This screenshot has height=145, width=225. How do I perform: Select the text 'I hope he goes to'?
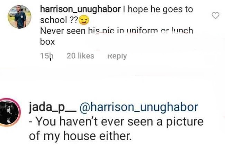(158, 9)
